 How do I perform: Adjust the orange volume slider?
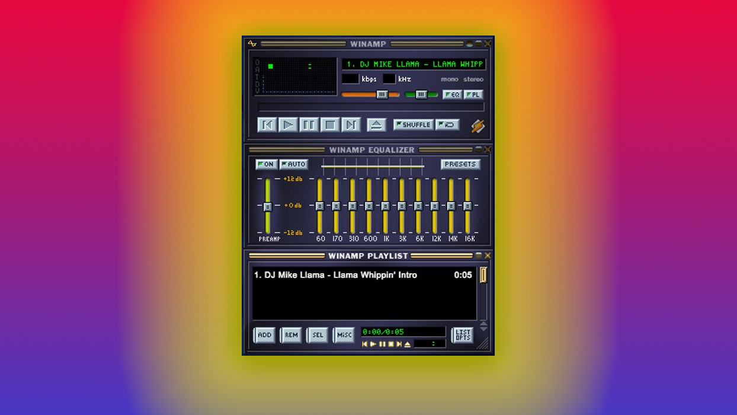(x=371, y=94)
